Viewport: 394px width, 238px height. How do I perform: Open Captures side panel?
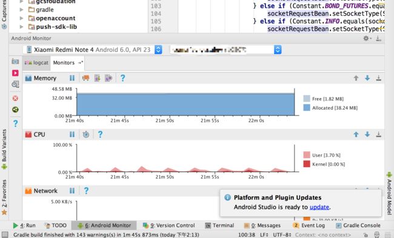click(x=4, y=15)
